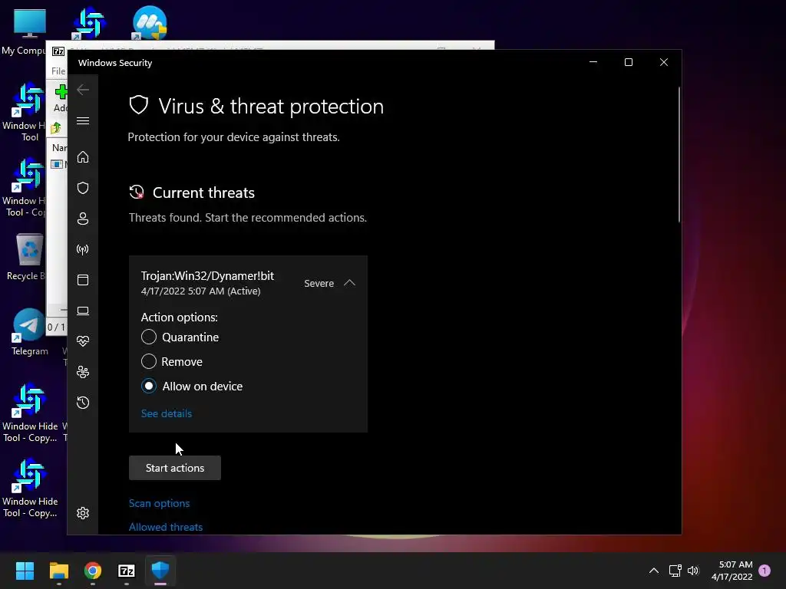The image size is (786, 589).
Task: Open See details link for the threat
Action: pos(167,413)
